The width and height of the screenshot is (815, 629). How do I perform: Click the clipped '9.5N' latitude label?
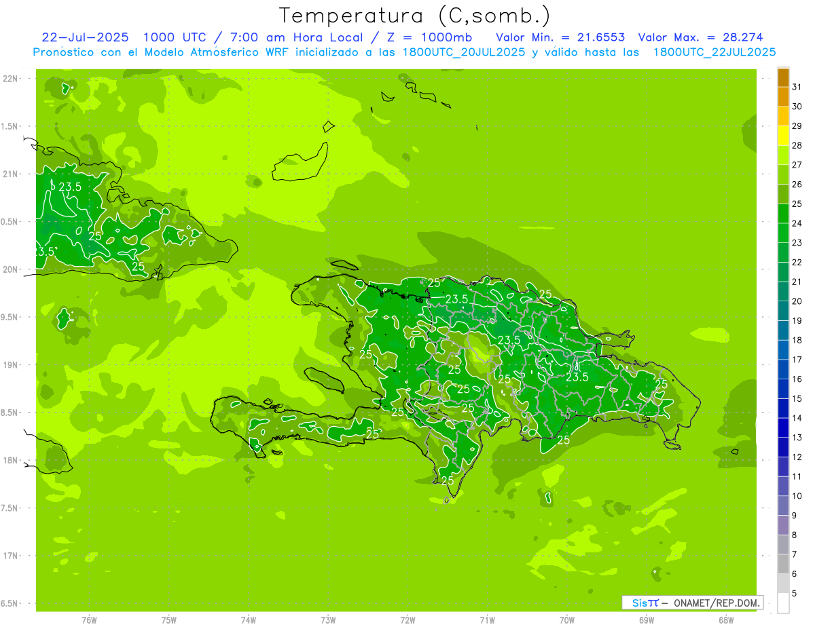click(10, 317)
